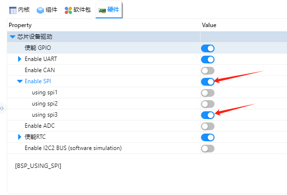Toggle the Enable UART switch
The height and width of the screenshot is (195, 287).
[x=208, y=60]
